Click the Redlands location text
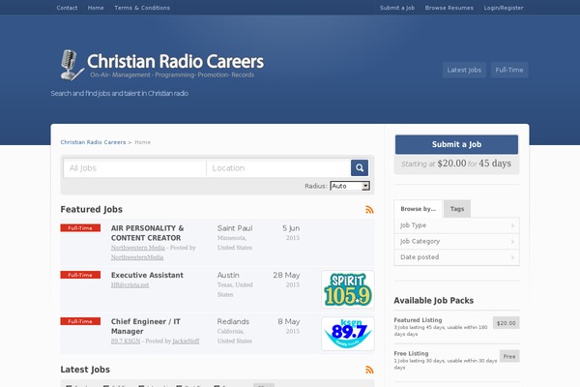Screen dimensions: 580x387 233,321
